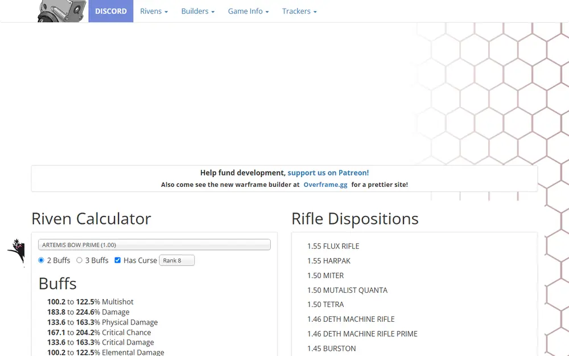Screen dimensions: 569x356
Task: Open the ARTEMIS BOW PRIME weapon selector
Action: coord(154,244)
